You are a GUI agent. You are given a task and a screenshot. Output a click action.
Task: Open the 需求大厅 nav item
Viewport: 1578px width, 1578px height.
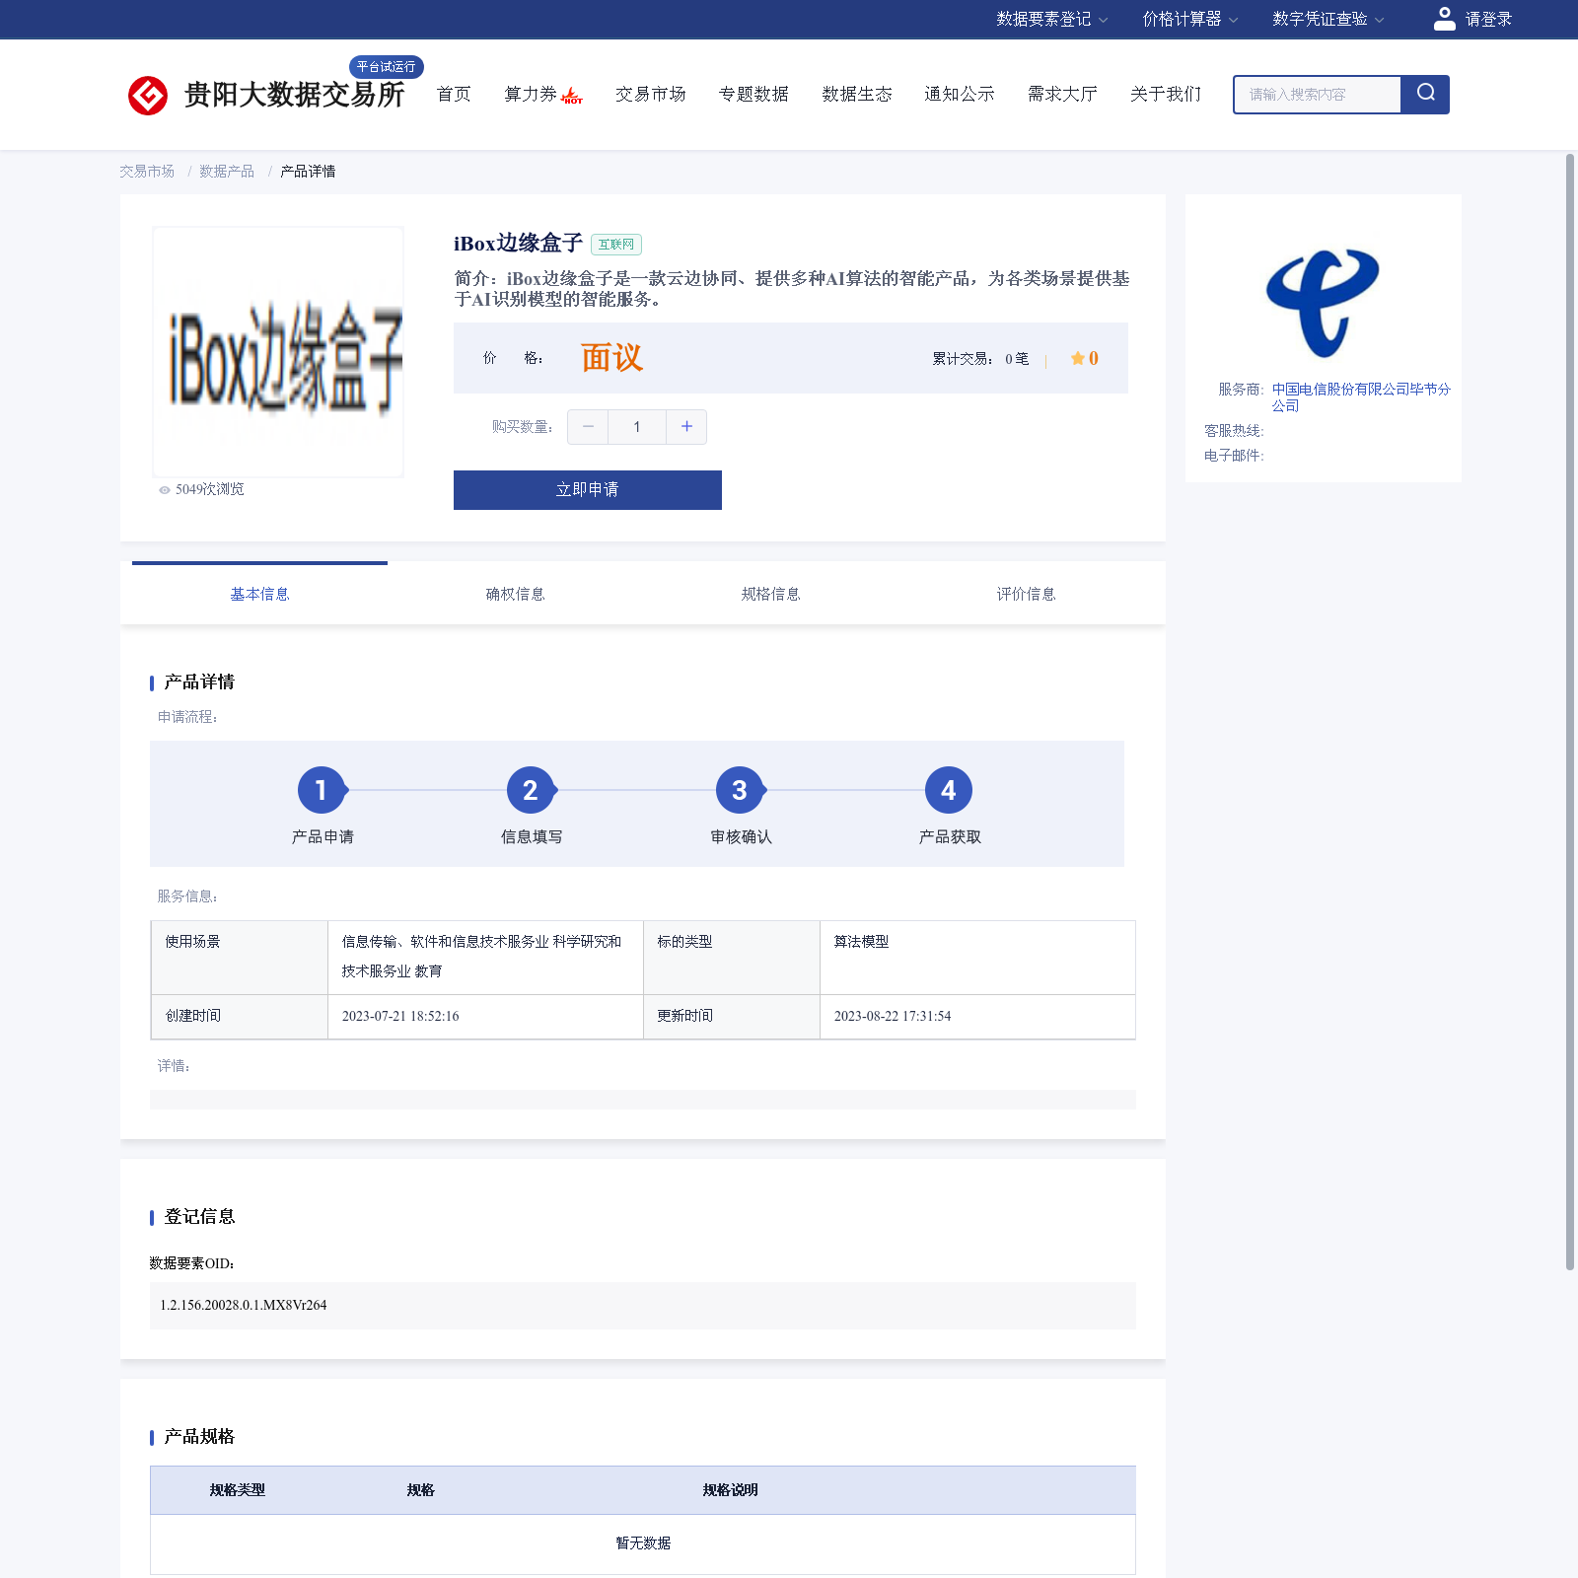point(1062,94)
